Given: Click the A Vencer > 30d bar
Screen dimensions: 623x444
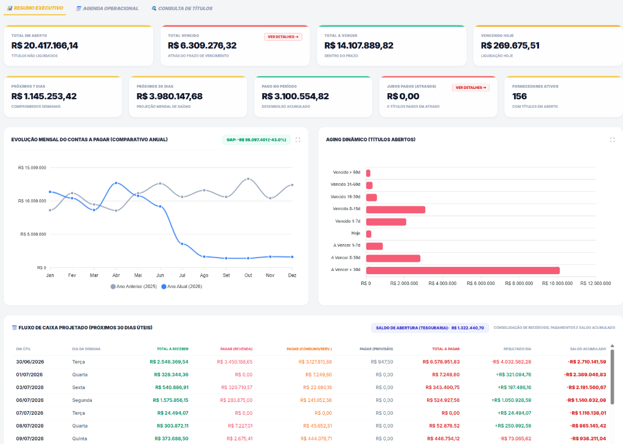Looking at the screenshot, I should [463, 270].
